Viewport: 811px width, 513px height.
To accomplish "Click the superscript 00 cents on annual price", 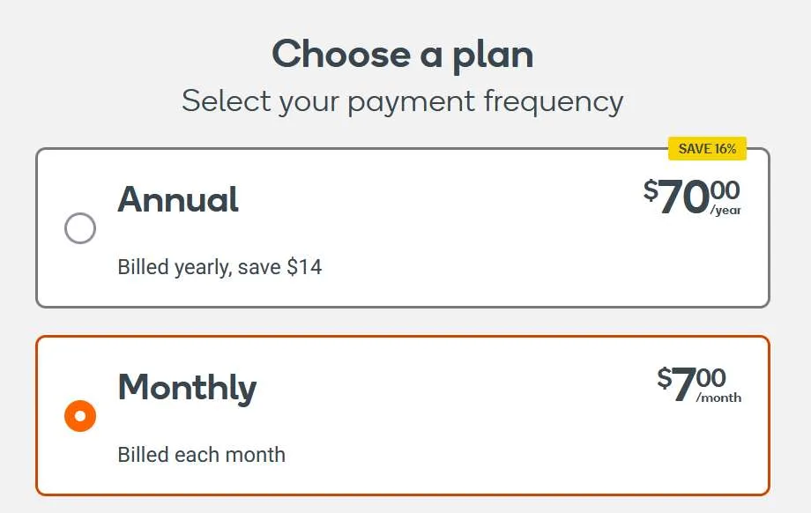I will point(725,190).
